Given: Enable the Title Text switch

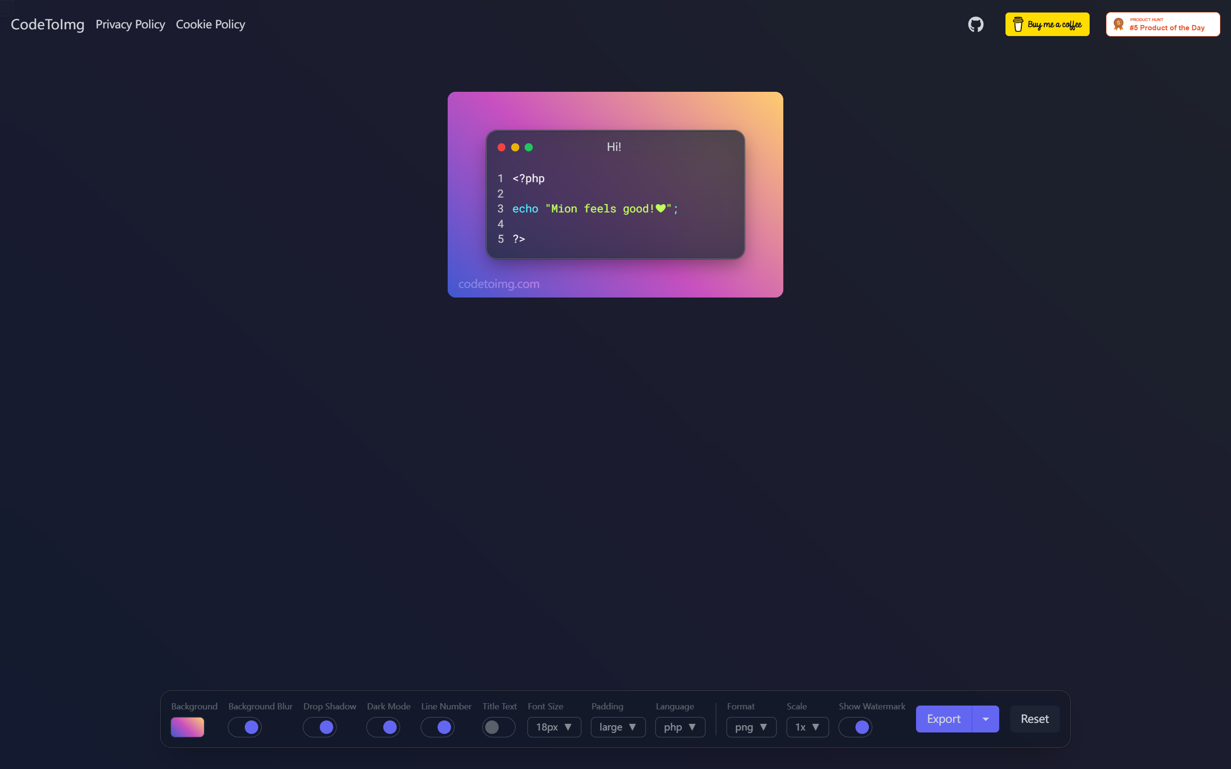Looking at the screenshot, I should pyautogui.click(x=499, y=727).
